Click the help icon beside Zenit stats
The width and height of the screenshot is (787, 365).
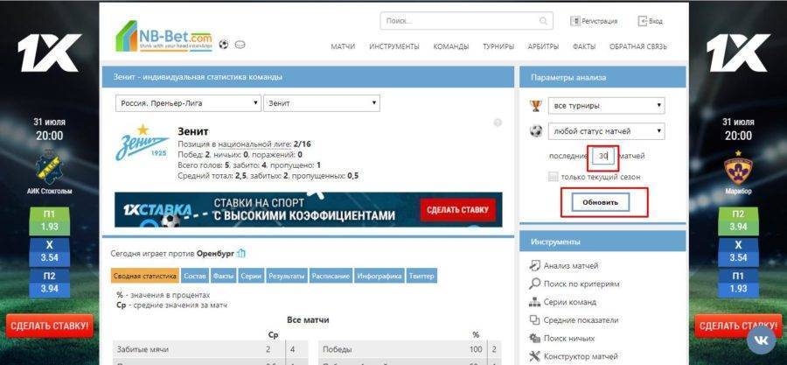(x=498, y=123)
